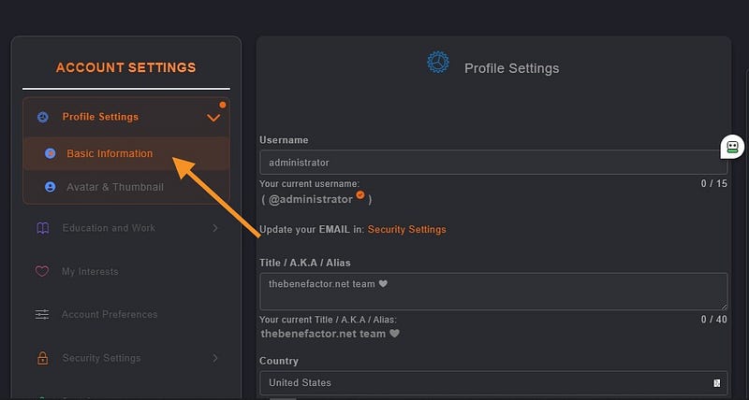This screenshot has height=400, width=749.
Task: Click the My Interests heart icon
Action: 42,271
